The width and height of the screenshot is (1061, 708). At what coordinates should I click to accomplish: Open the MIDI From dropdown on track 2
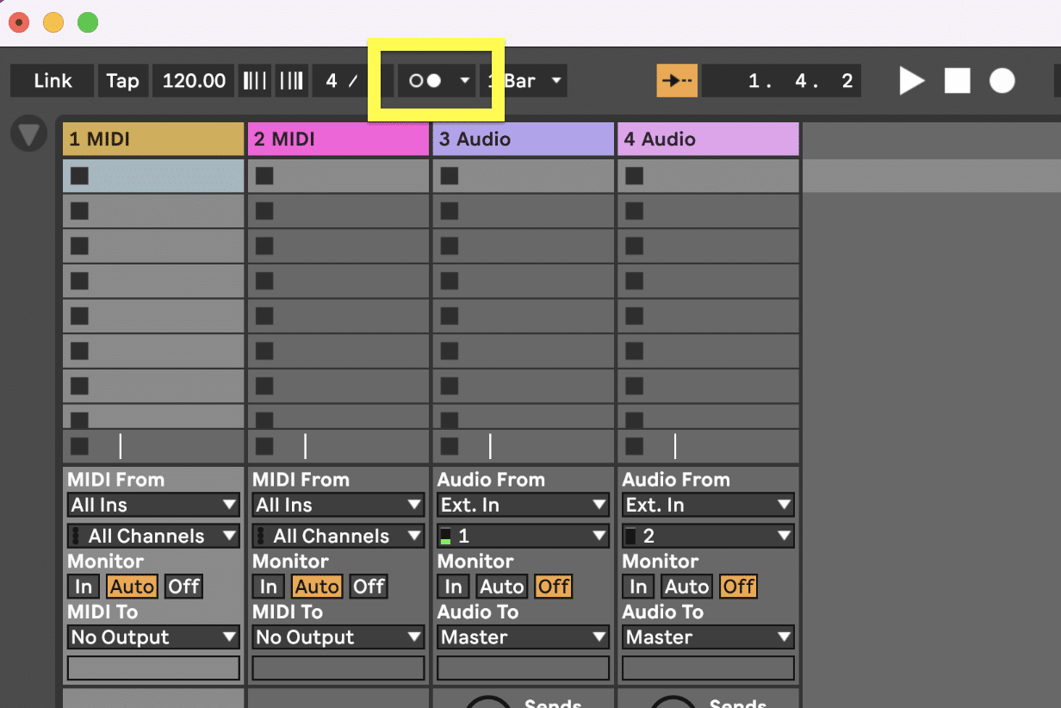click(x=337, y=505)
